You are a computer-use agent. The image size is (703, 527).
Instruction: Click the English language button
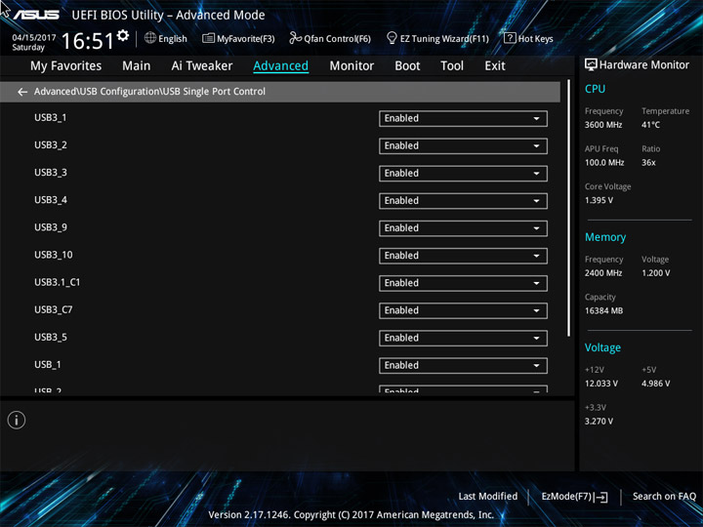(166, 38)
